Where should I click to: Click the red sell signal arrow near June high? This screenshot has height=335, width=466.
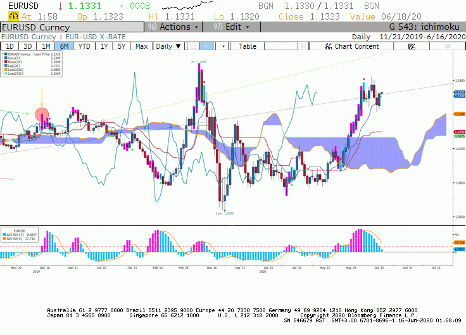(x=364, y=79)
